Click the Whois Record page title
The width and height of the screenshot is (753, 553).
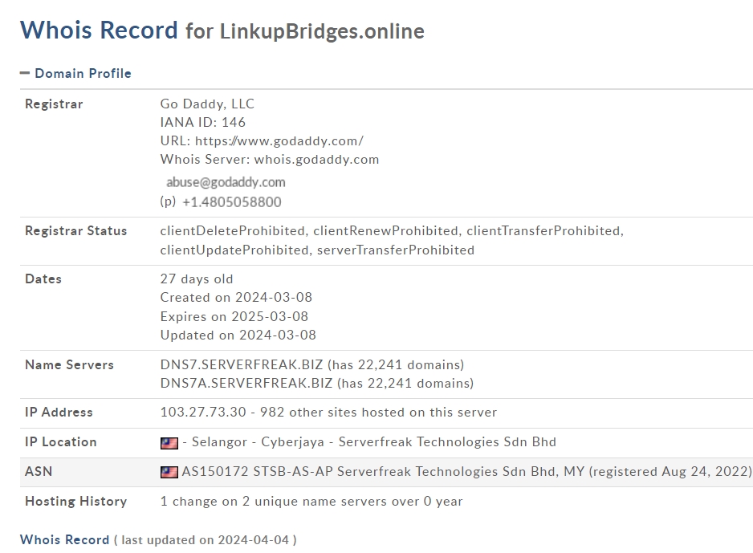pyautogui.click(x=99, y=30)
